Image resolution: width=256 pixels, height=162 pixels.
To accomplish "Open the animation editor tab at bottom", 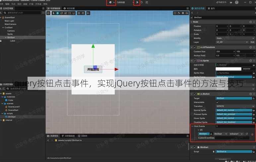I will (68, 136).
